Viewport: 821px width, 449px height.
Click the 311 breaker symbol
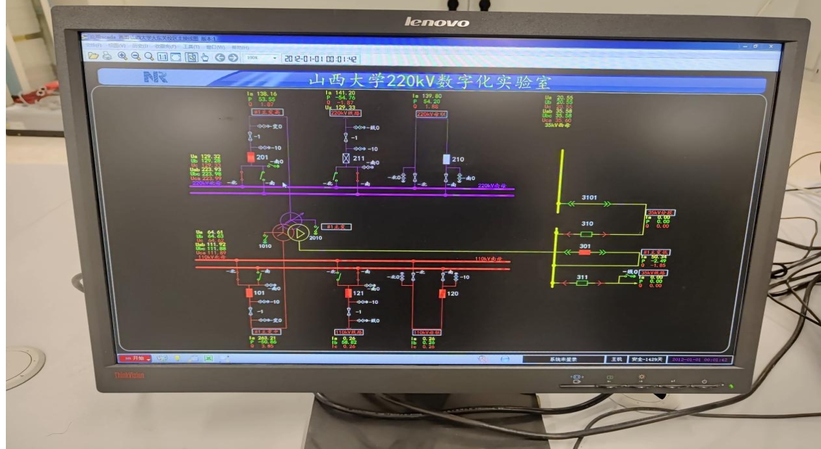(583, 283)
